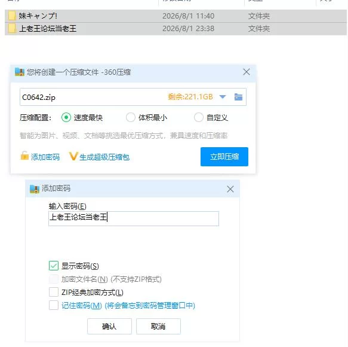Close the 添加密码 dialog

click(230, 189)
